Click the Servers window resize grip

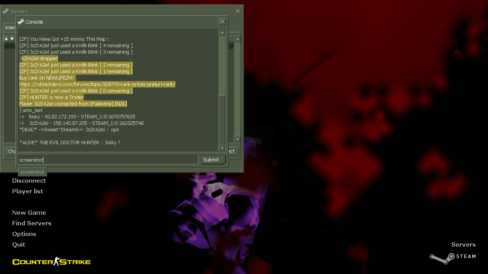coord(241,169)
